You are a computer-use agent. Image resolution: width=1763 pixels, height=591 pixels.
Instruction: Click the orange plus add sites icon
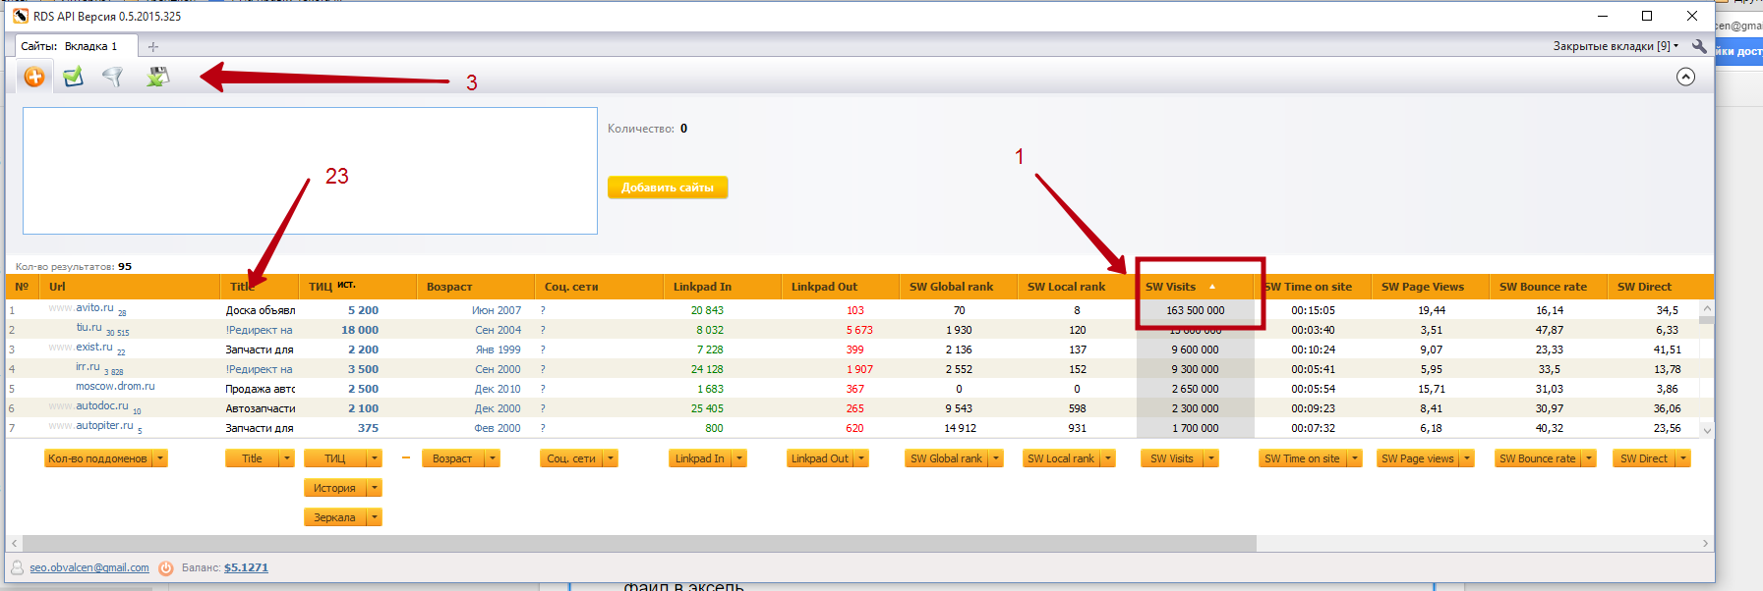click(x=34, y=77)
